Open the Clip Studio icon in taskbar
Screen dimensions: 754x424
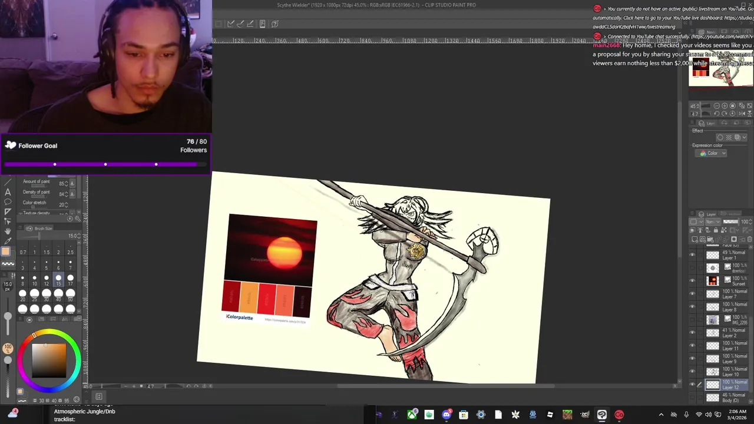point(601,415)
